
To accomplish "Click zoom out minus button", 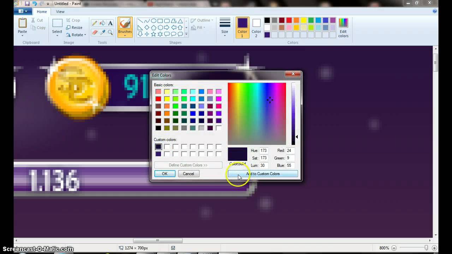I will 394,248.
